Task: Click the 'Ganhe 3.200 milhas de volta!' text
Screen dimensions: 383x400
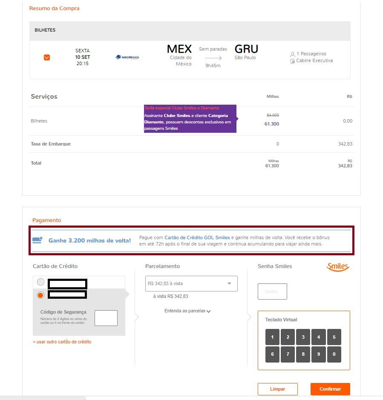Action: click(89, 240)
